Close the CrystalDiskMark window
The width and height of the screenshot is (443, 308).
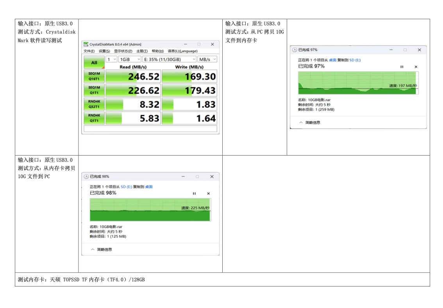[213, 45]
